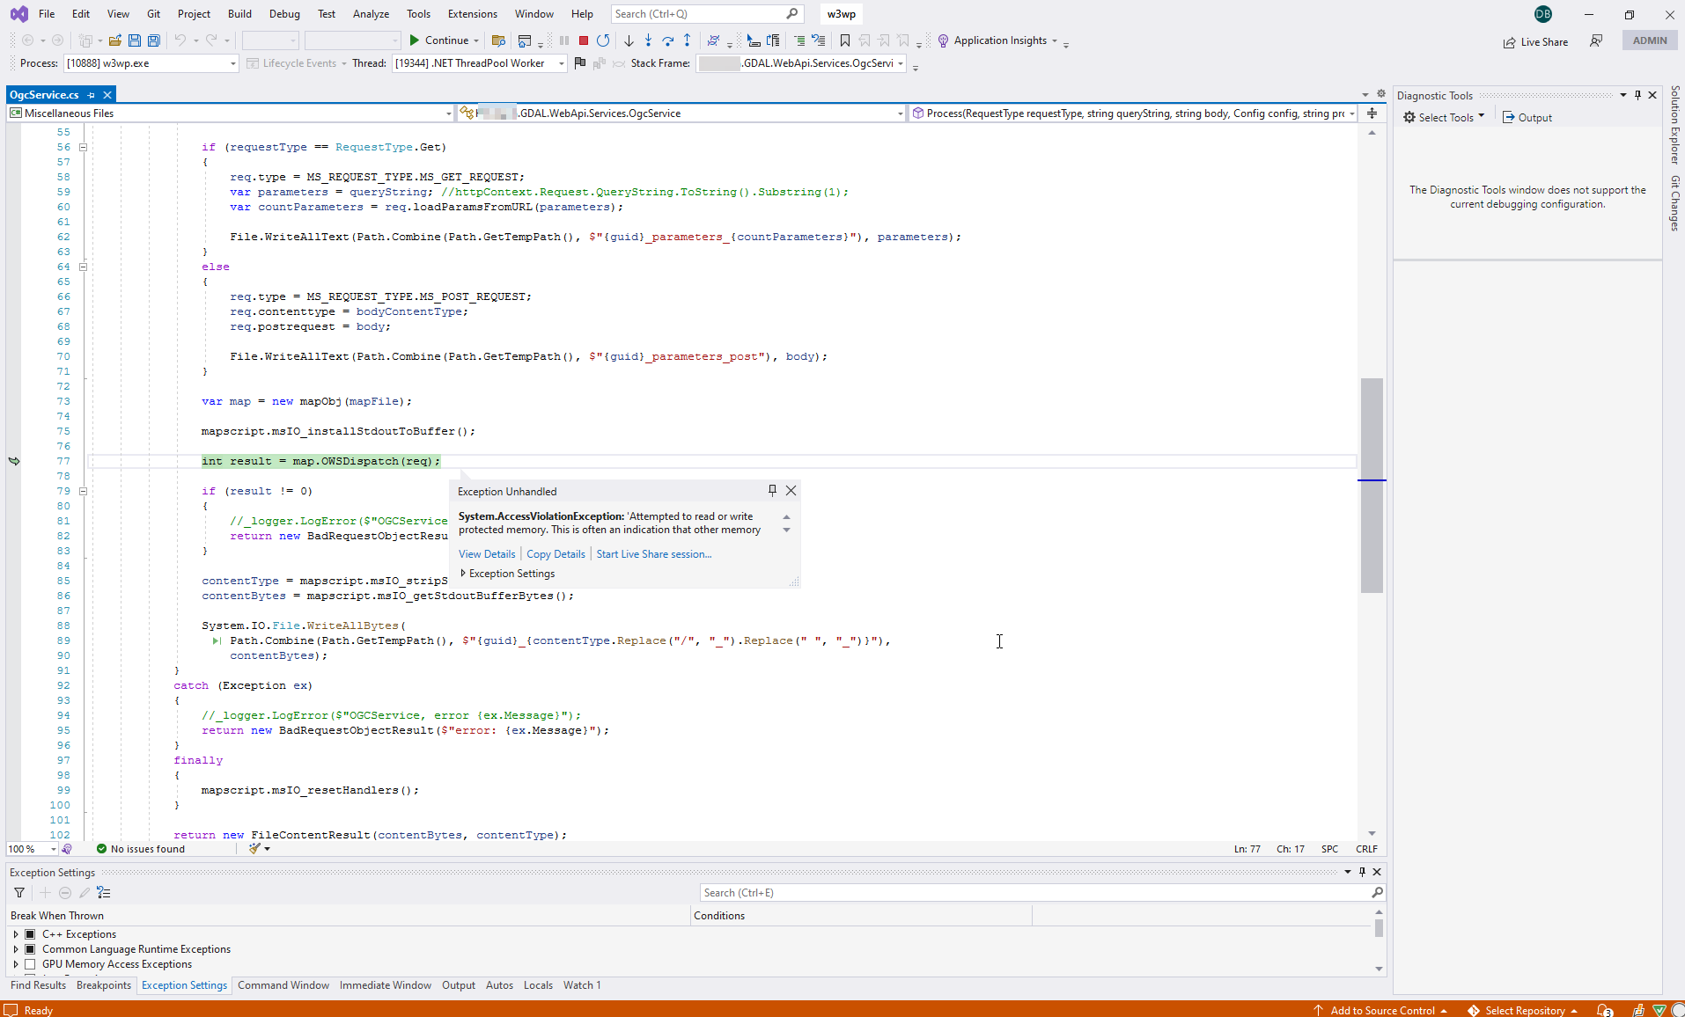Open the Extensions menu
This screenshot has height=1017, width=1685.
[x=472, y=14]
